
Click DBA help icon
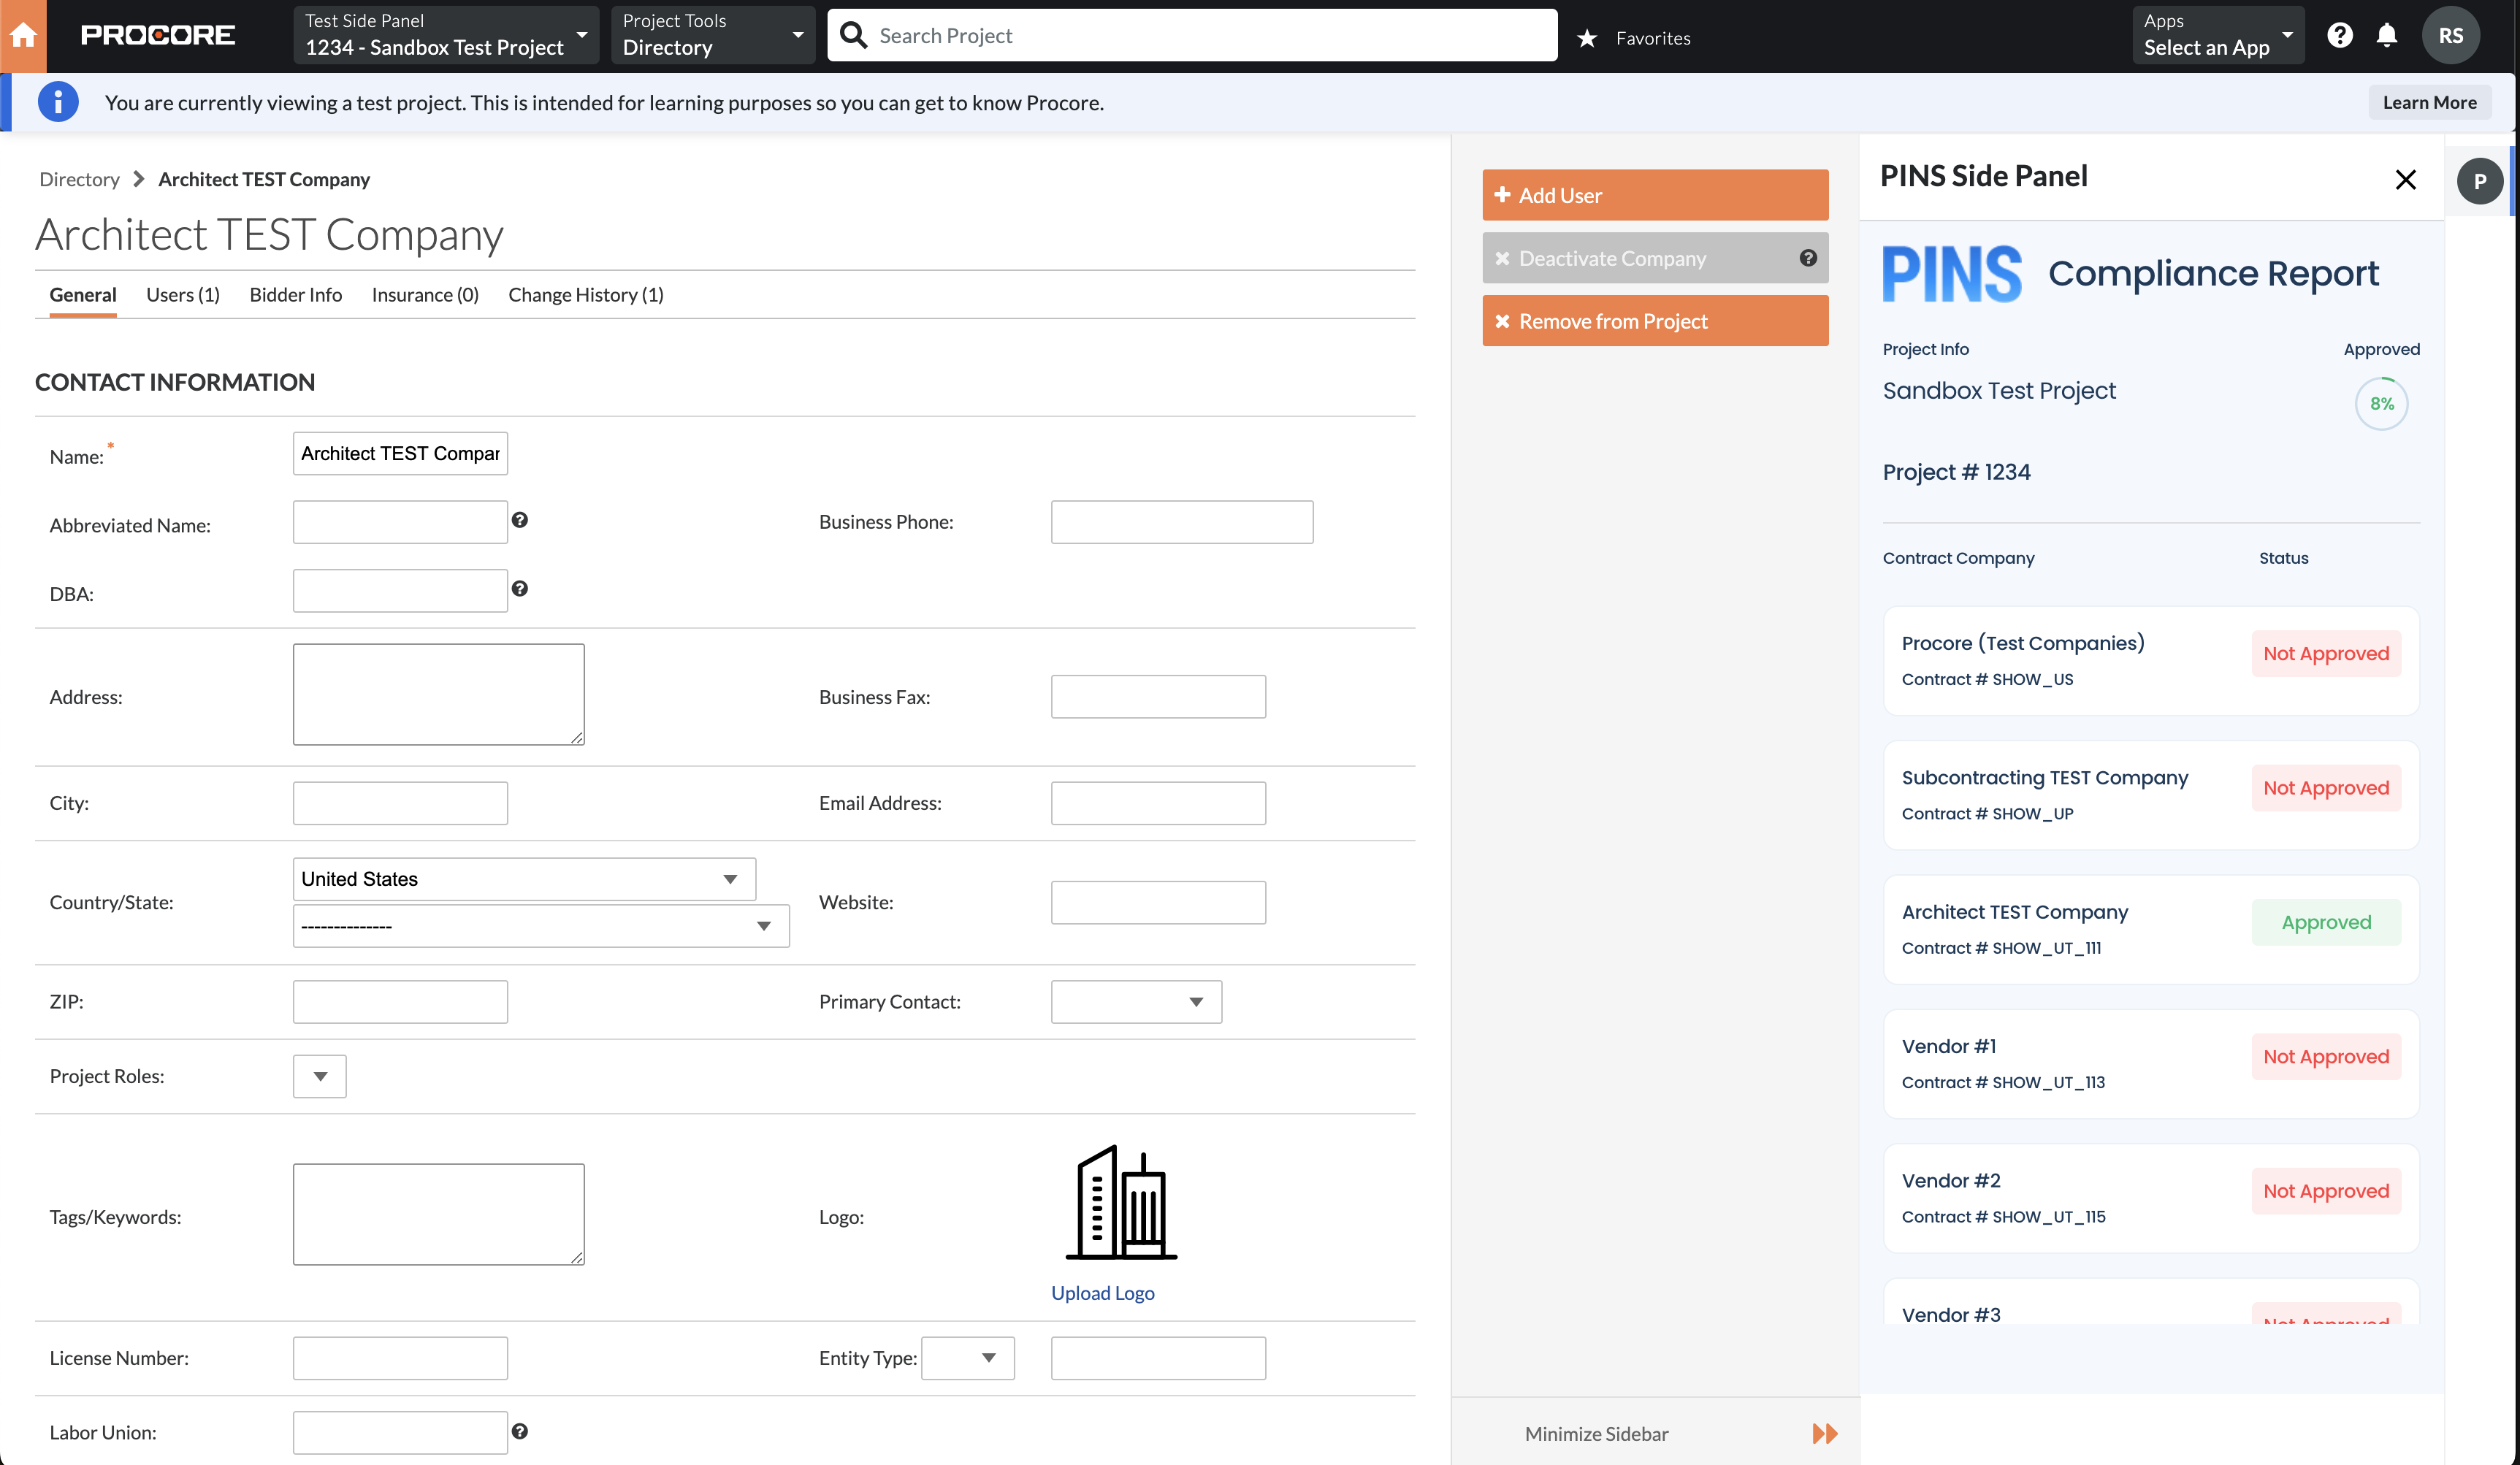pos(520,589)
